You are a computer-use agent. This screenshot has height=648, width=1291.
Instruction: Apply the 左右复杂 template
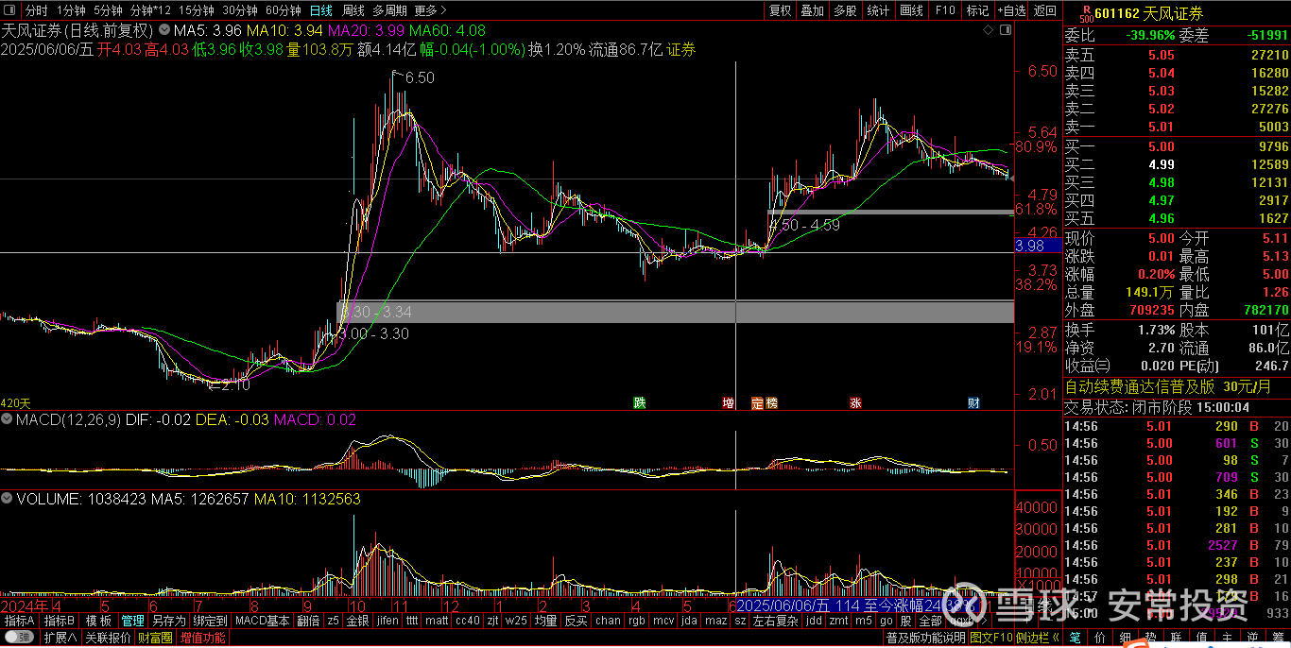(775, 622)
